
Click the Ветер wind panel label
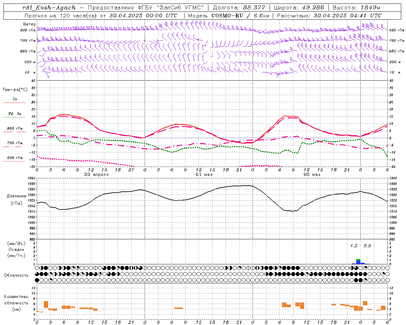(29, 24)
